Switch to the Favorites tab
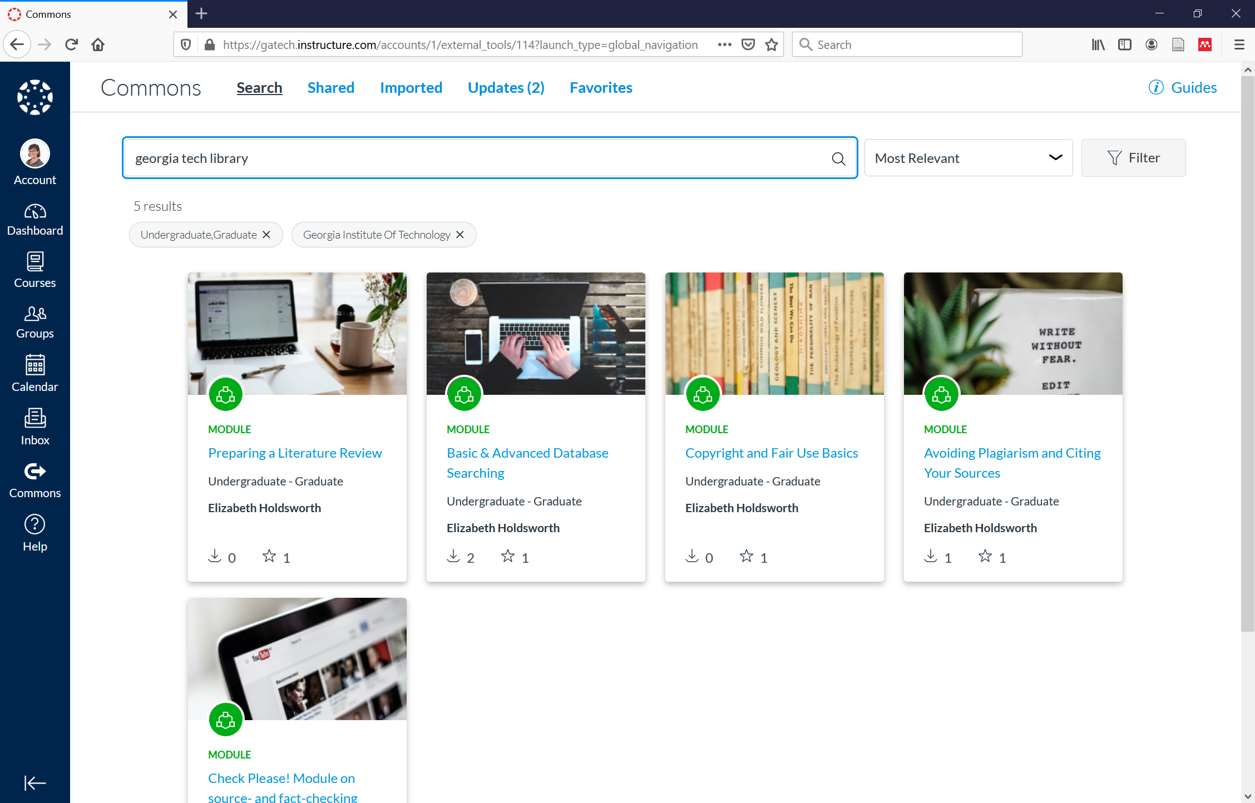Screen dimensions: 1255x803 coord(601,88)
